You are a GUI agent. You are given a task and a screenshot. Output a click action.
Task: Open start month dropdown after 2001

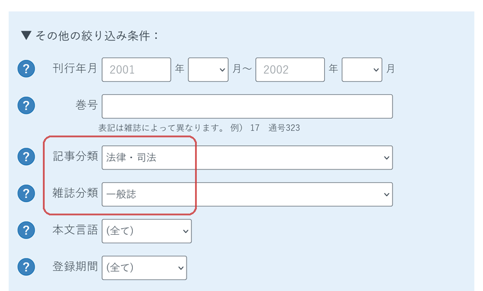pos(208,70)
